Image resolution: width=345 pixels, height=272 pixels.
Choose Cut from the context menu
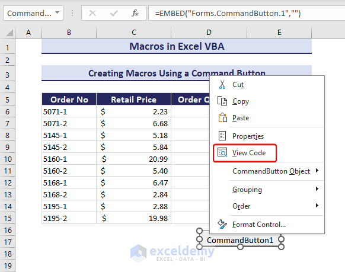[267, 84]
